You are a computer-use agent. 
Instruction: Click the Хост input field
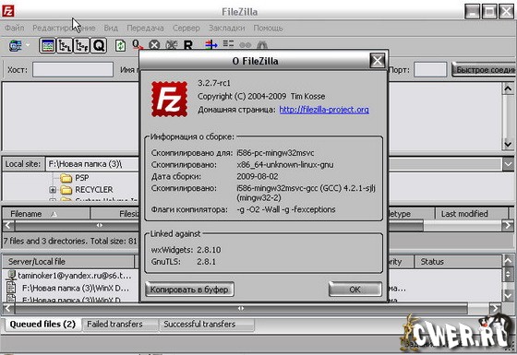coord(73,70)
